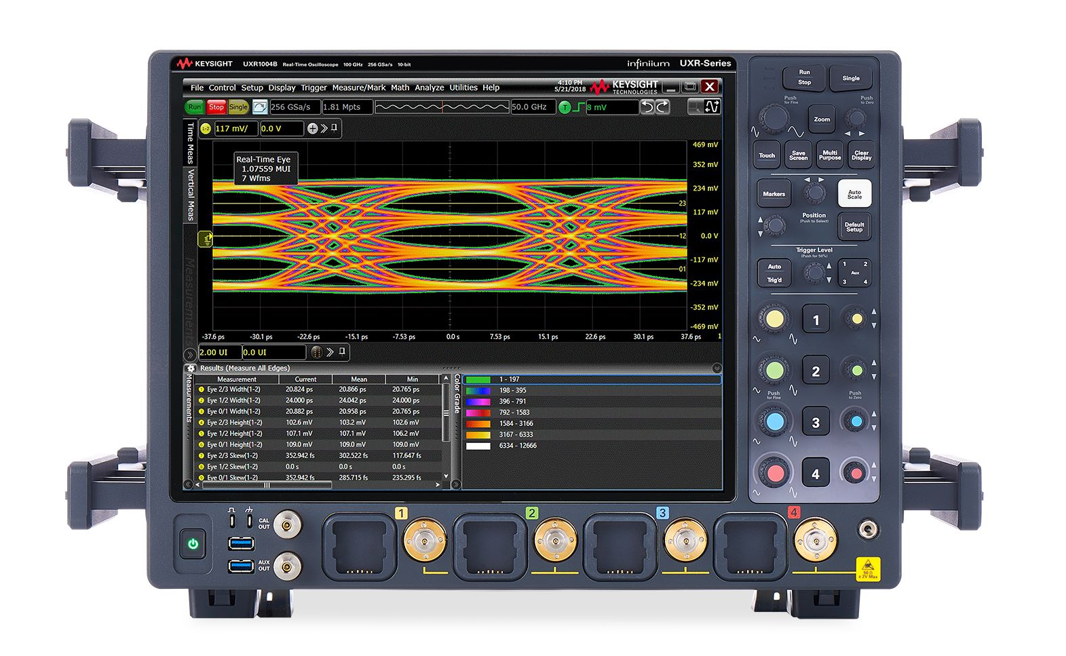Click the Clear Display hardware key
The width and height of the screenshot is (1066, 656).
(x=861, y=155)
